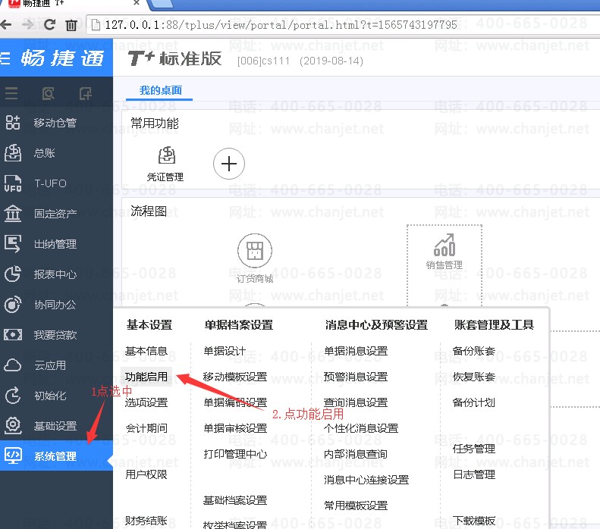Viewport: 600px width, 529px height.
Task: Click the trash icon beside refresh
Action: coord(71,26)
